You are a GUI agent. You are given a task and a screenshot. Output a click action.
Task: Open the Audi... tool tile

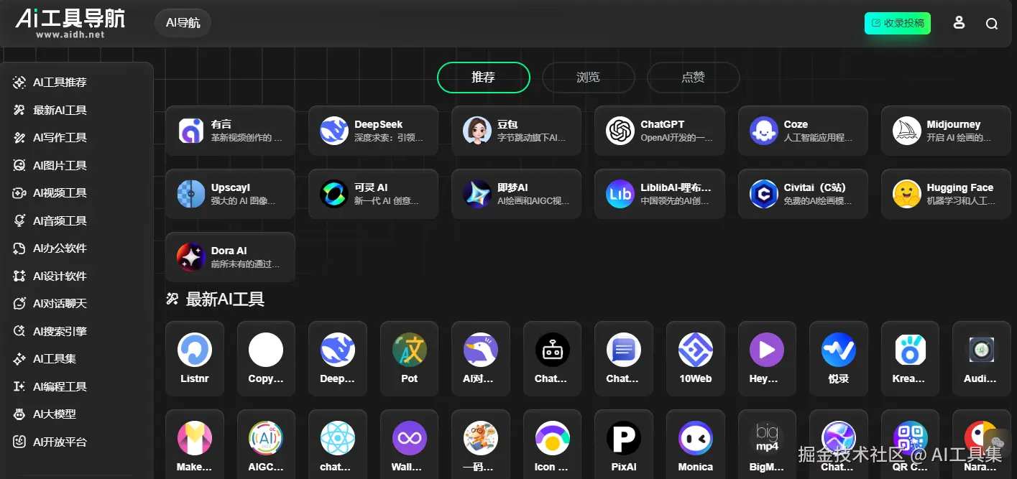coord(981,358)
